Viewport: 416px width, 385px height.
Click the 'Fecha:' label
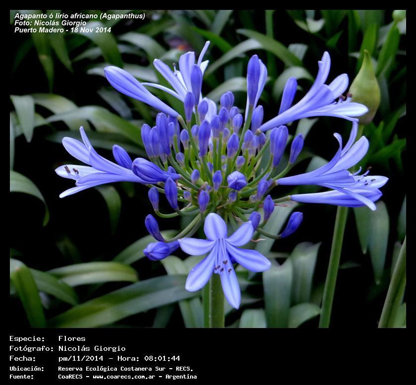(23, 359)
